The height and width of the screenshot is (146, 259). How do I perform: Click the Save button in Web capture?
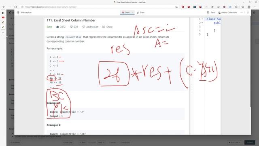tap(211, 13)
